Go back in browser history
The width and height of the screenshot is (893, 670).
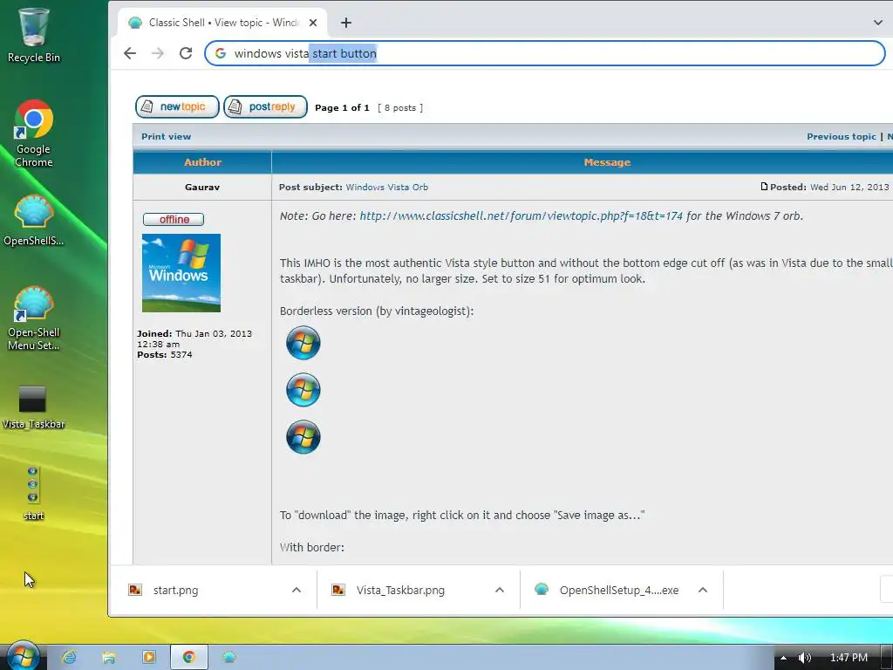pos(130,53)
